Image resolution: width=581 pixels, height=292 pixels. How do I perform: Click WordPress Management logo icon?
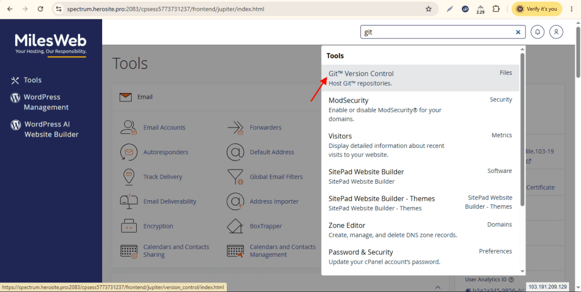[15, 98]
